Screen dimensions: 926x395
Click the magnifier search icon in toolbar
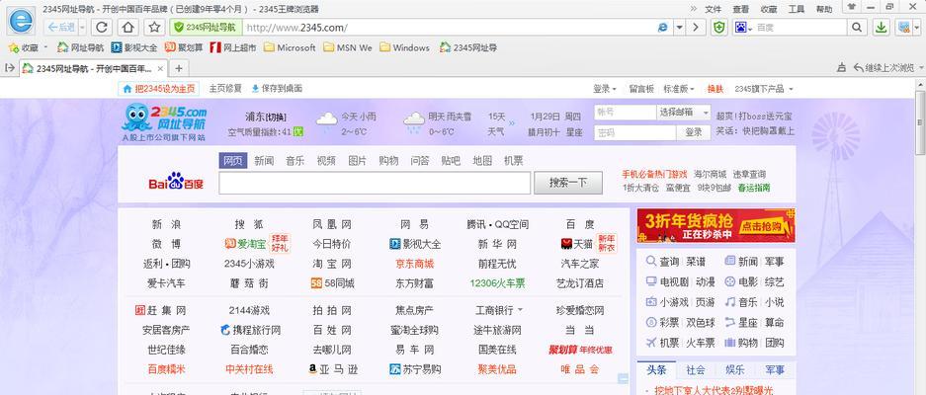click(x=856, y=28)
